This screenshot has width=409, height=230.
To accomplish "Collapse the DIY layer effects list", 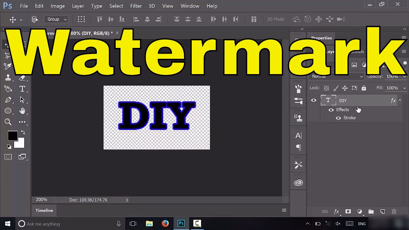I will 400,100.
